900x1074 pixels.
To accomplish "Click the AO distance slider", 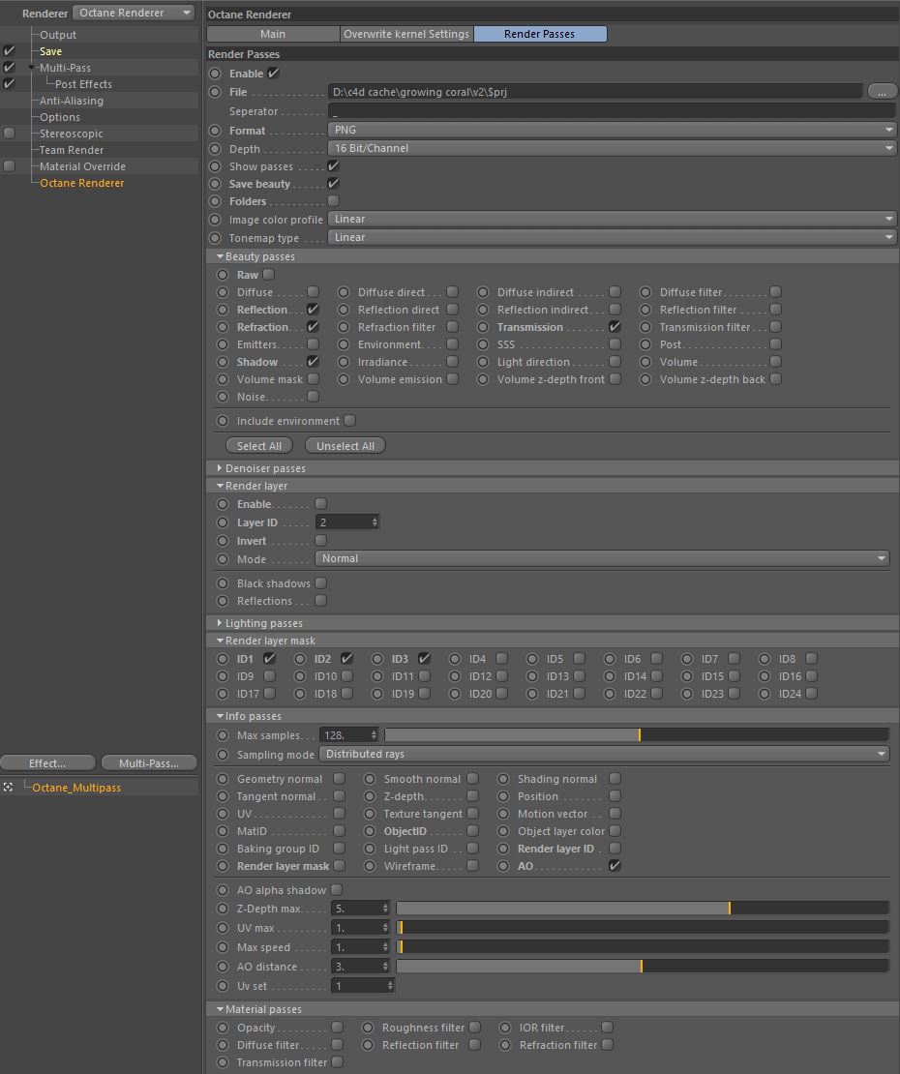I will coord(642,967).
